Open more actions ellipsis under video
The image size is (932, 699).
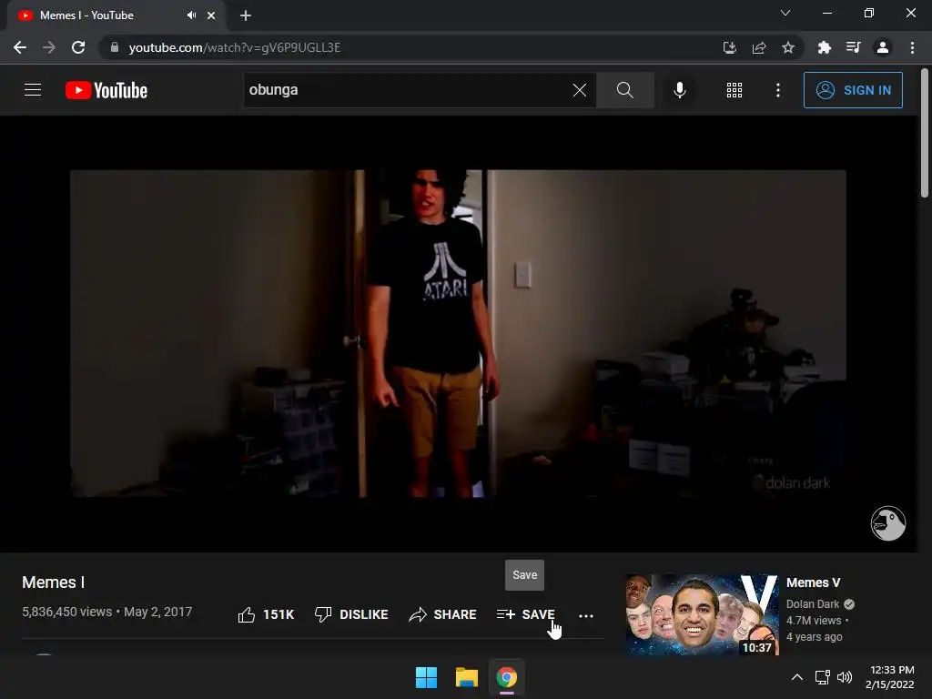click(586, 615)
